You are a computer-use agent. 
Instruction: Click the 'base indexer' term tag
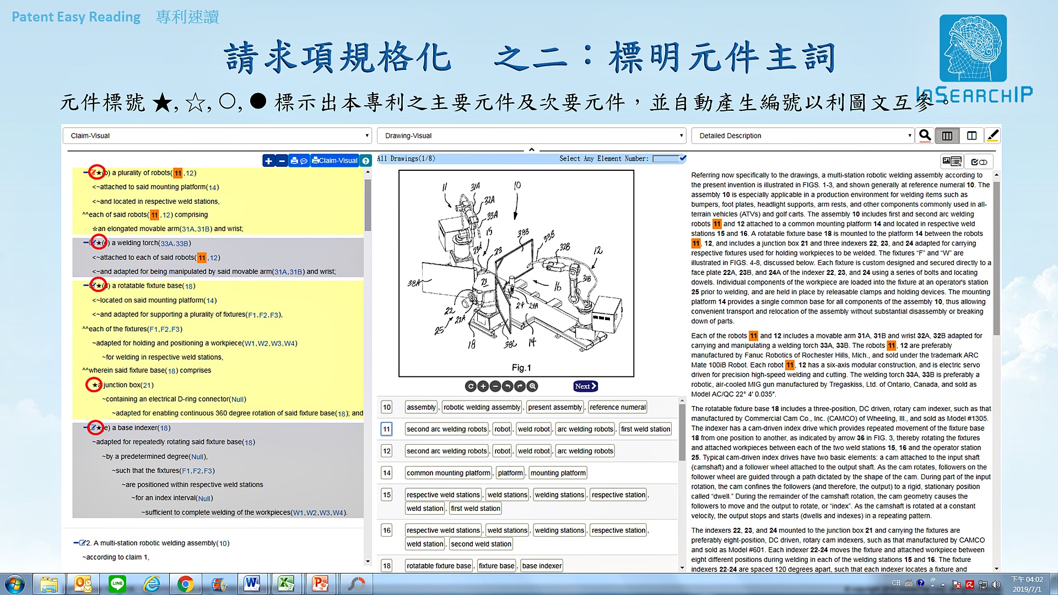coord(542,566)
